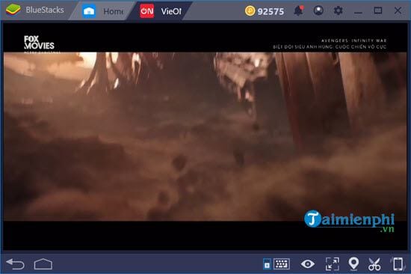Screen dimensions: 411x274
Task: Minimize the BlueStacks window
Action: [x=358, y=11]
